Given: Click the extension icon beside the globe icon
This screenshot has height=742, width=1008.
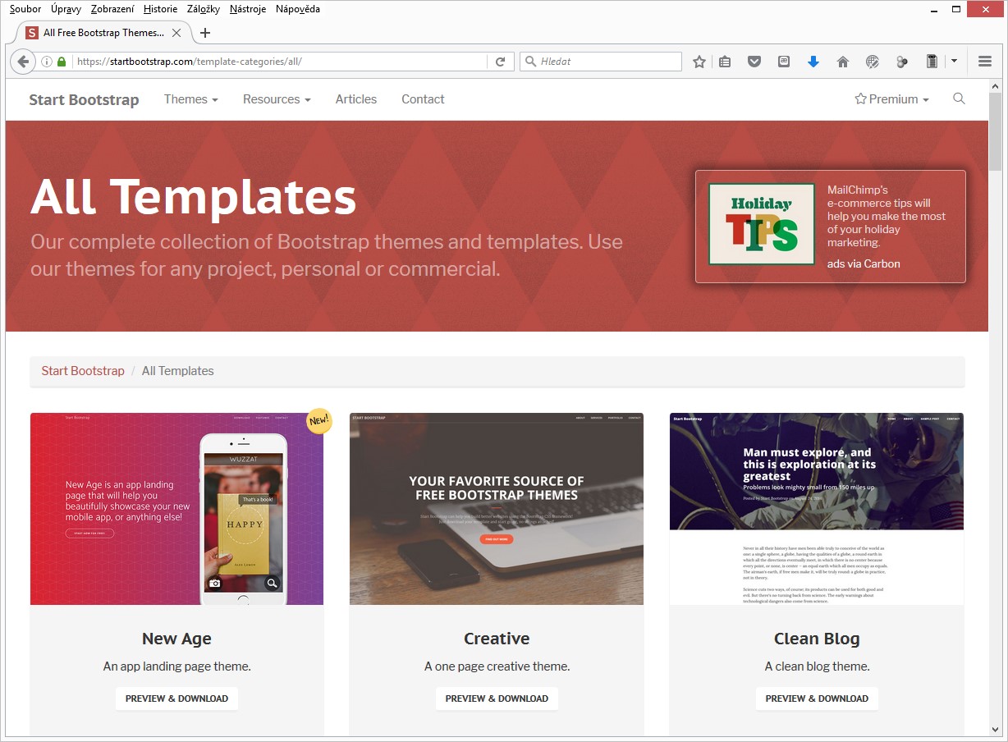Looking at the screenshot, I should 902,62.
